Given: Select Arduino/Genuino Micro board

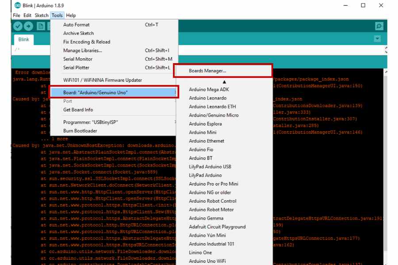Looking at the screenshot, I should click(x=224, y=115).
